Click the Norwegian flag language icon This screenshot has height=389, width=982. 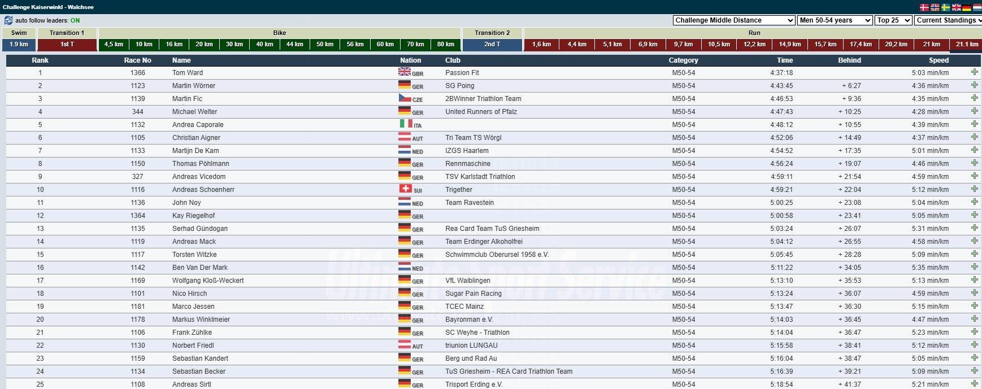click(935, 7)
